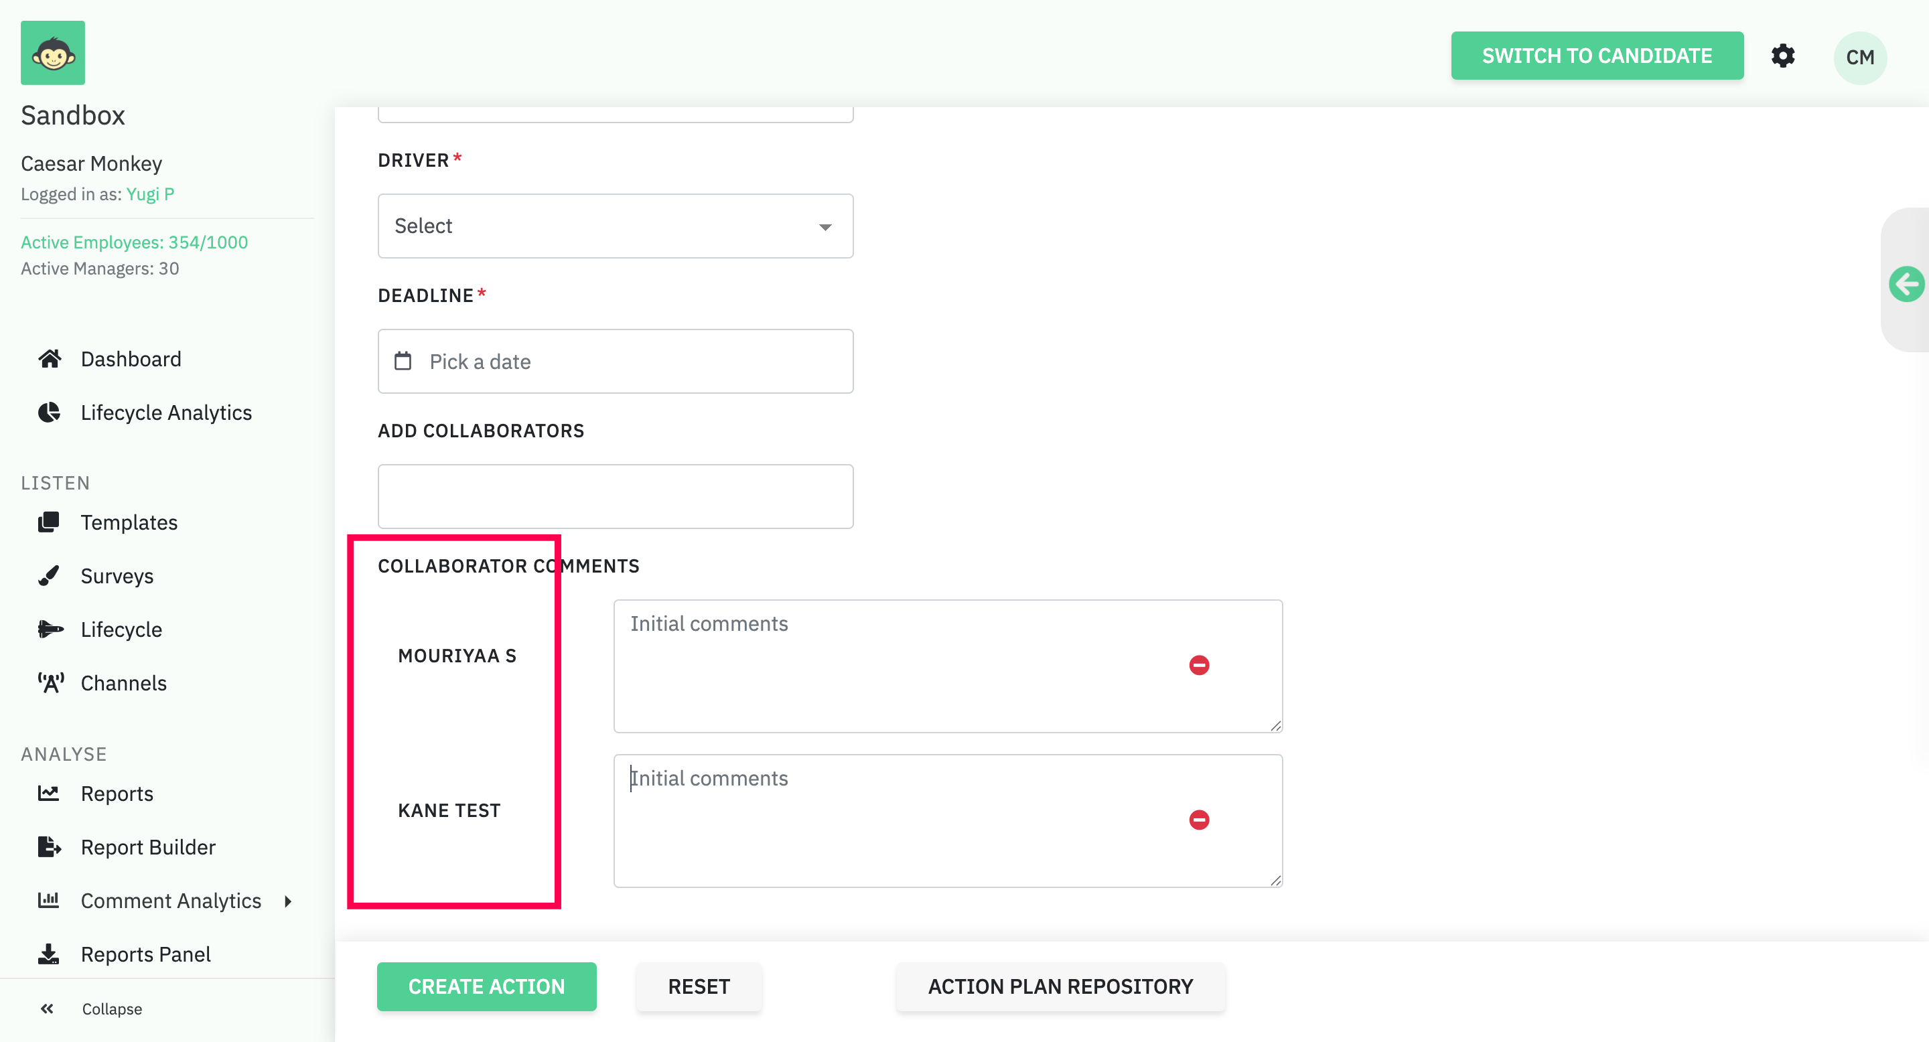
Task: Expand the Comment Analytics submenu arrow
Action: 288,901
